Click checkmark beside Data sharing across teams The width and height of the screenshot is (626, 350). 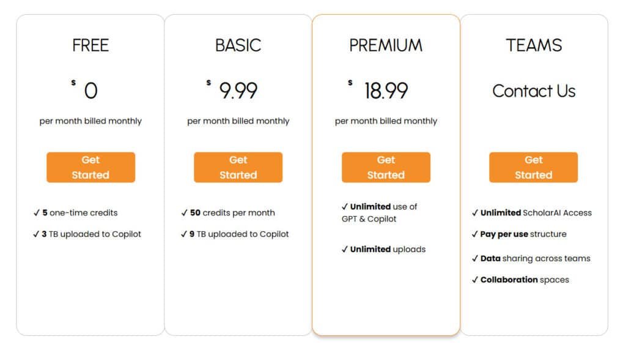[x=475, y=259]
